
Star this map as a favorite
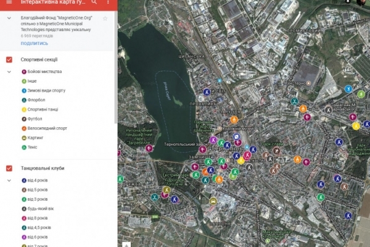click(x=105, y=19)
